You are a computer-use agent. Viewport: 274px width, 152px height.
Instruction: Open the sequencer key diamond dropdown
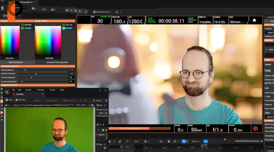pyautogui.click(x=161, y=141)
